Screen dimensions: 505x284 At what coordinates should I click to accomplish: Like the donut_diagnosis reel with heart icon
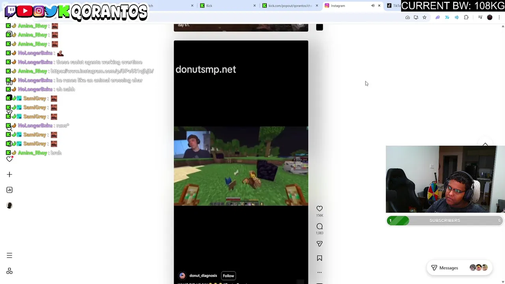point(320,208)
